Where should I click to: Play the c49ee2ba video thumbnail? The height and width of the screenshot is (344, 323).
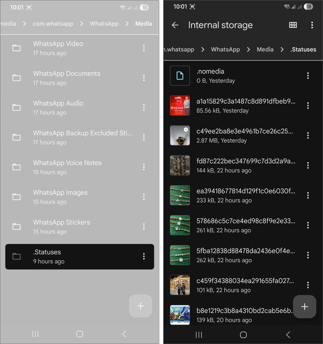(180, 135)
